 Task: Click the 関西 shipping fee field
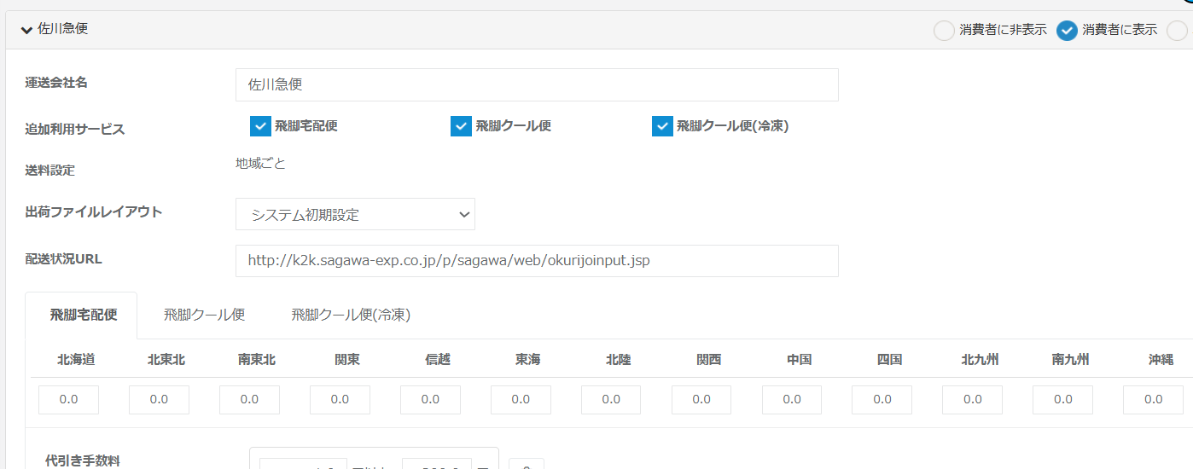tap(701, 400)
